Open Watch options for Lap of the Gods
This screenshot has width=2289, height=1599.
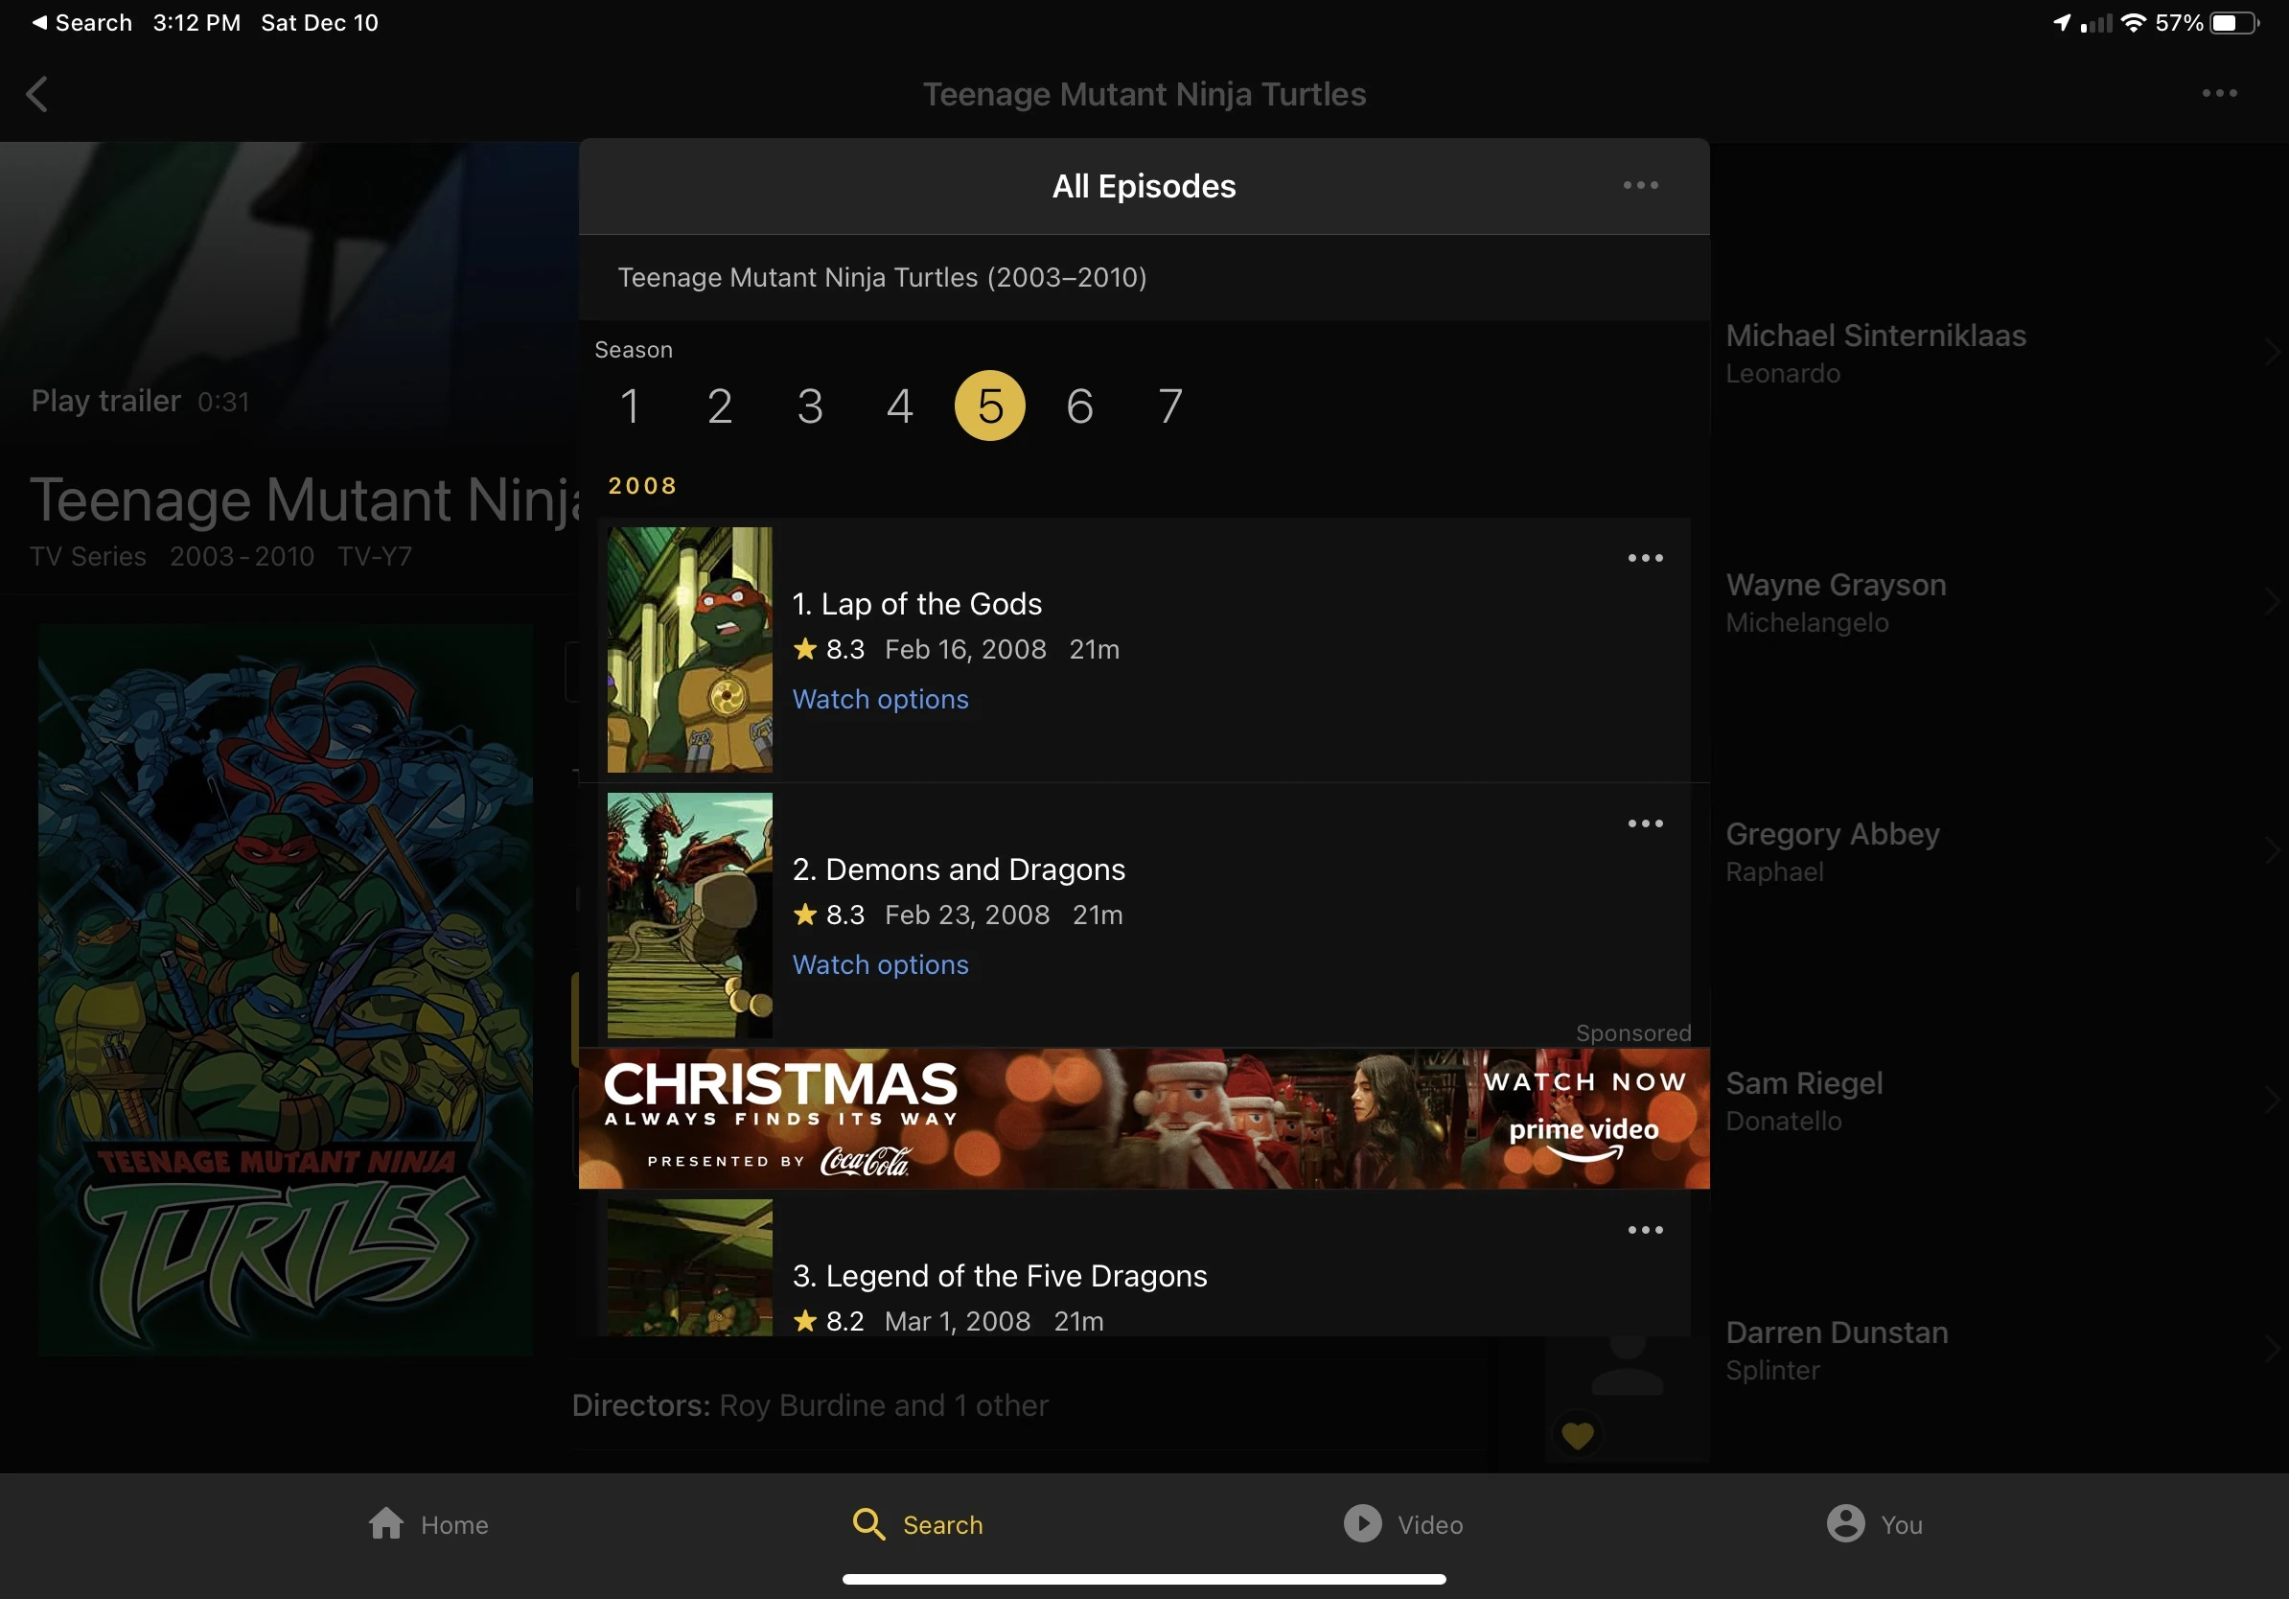point(879,700)
